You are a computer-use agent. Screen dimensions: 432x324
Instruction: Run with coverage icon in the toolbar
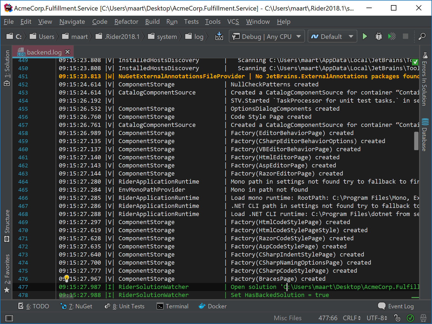pyautogui.click(x=392, y=36)
